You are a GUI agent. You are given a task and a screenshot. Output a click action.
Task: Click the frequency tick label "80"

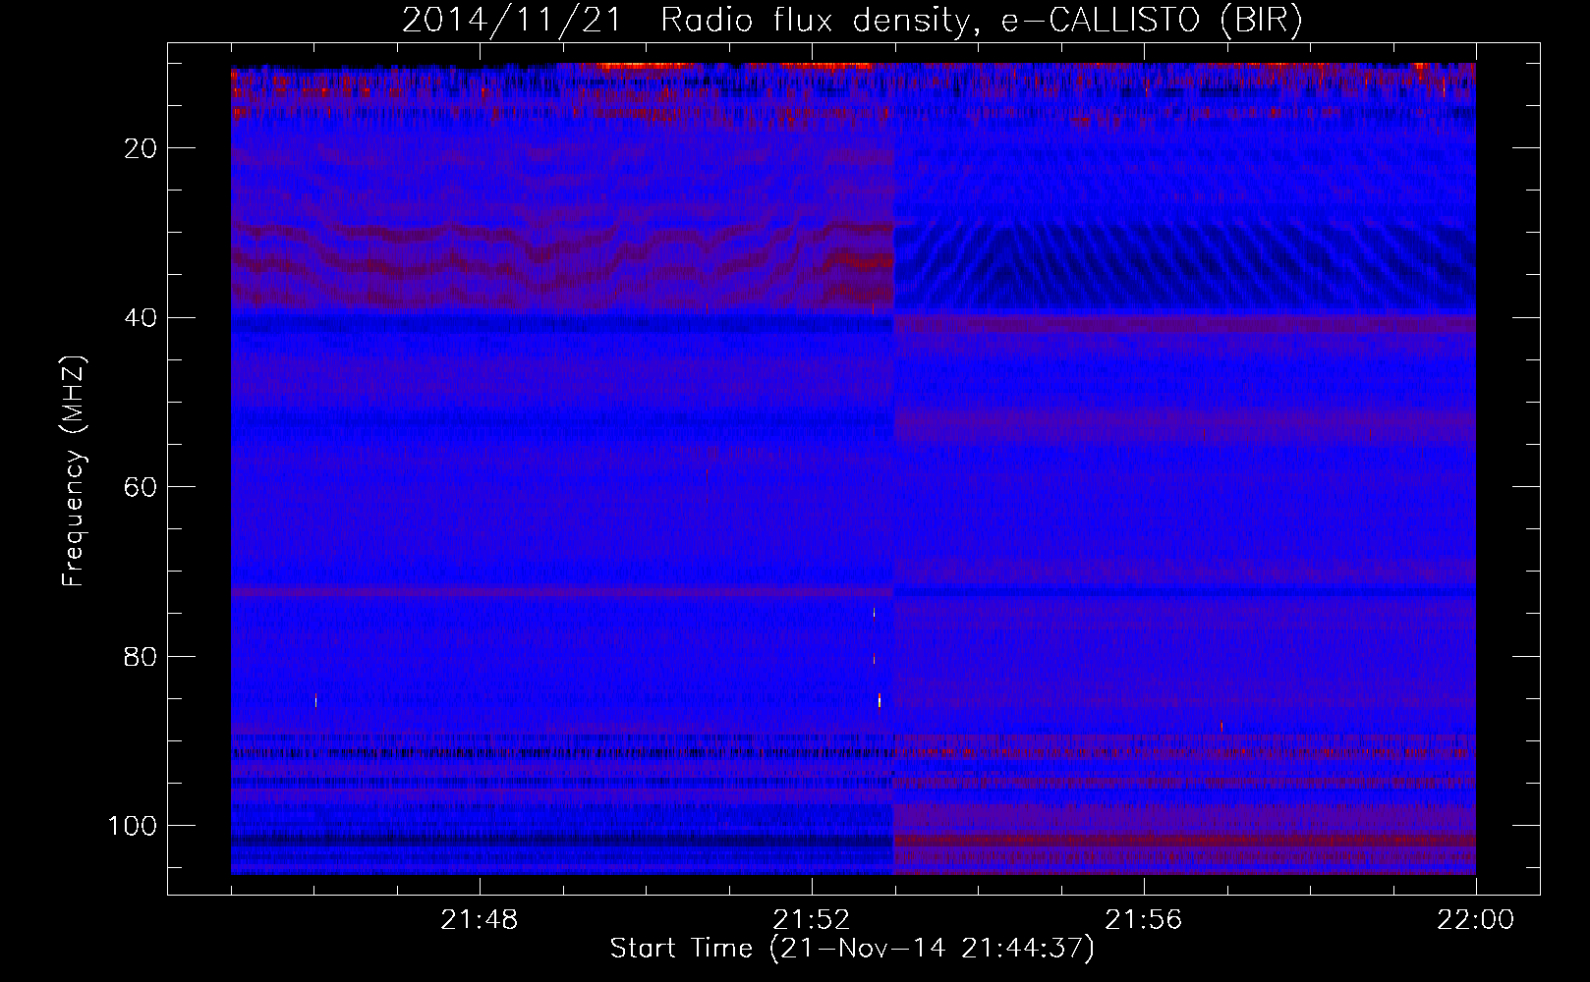141,657
